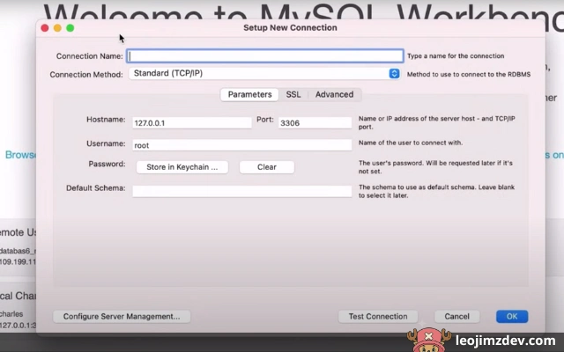Viewport: 564px width, 352px height.
Task: Select the 'Type a name for the connection' hint
Action: coord(456,56)
